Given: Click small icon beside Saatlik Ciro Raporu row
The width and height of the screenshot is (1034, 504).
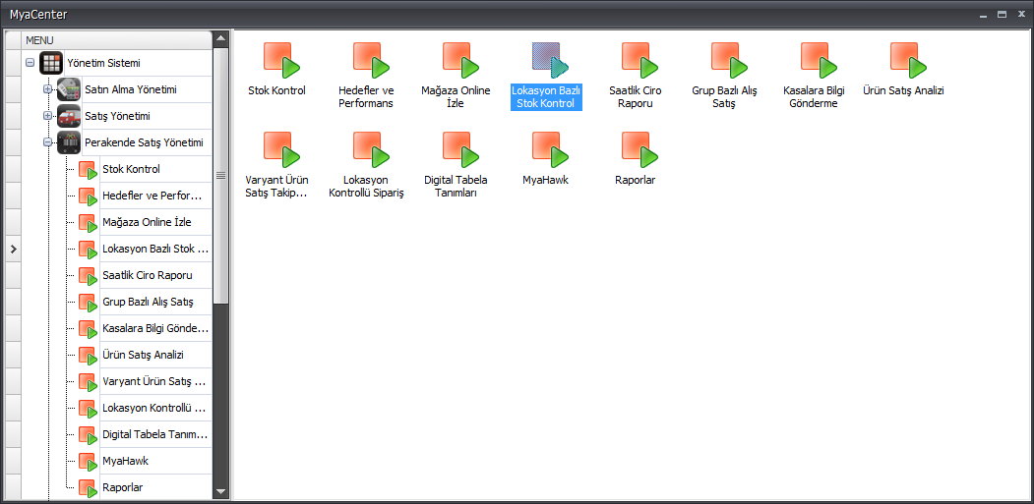Looking at the screenshot, I should coord(88,275).
